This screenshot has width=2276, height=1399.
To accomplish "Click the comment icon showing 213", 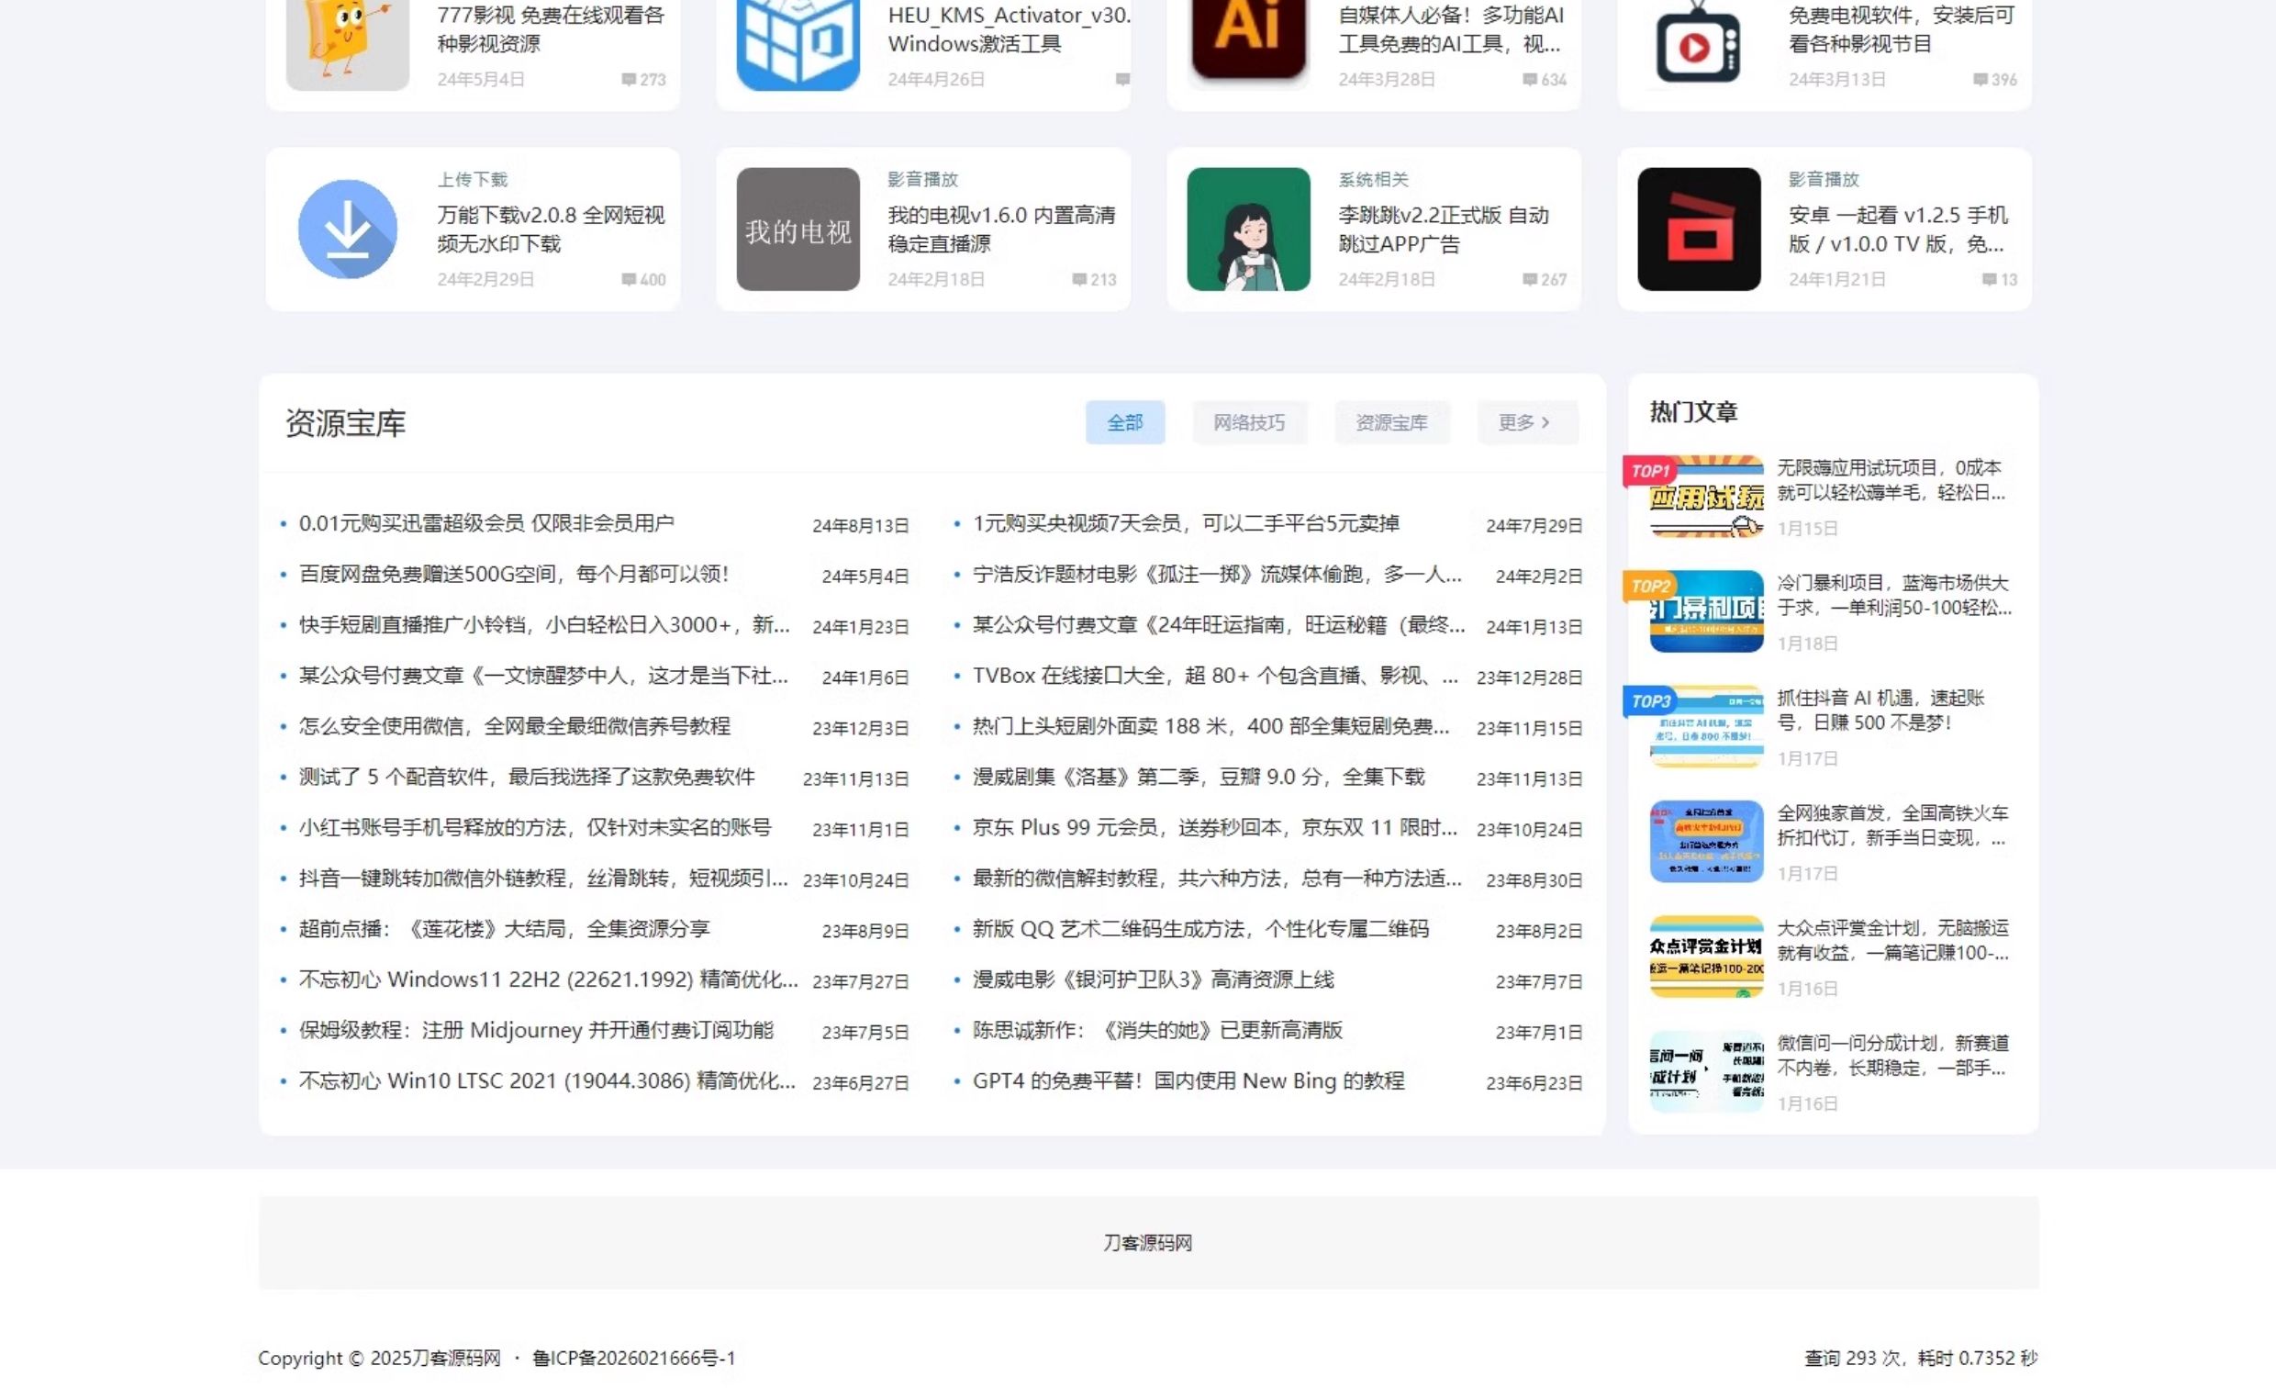I will pyautogui.click(x=1079, y=279).
